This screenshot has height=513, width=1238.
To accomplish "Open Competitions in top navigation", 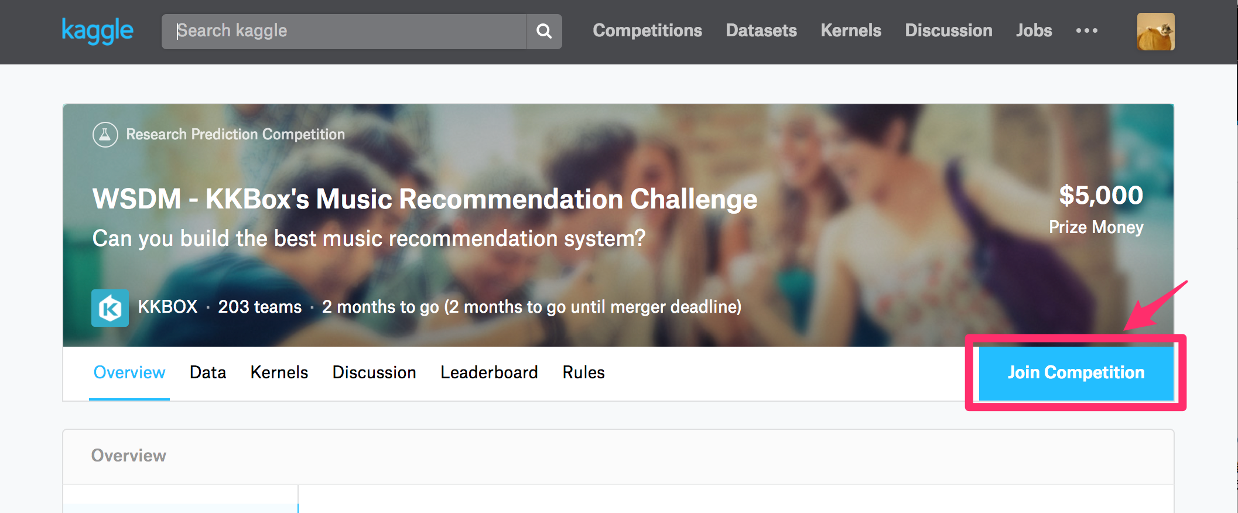I will point(647,30).
